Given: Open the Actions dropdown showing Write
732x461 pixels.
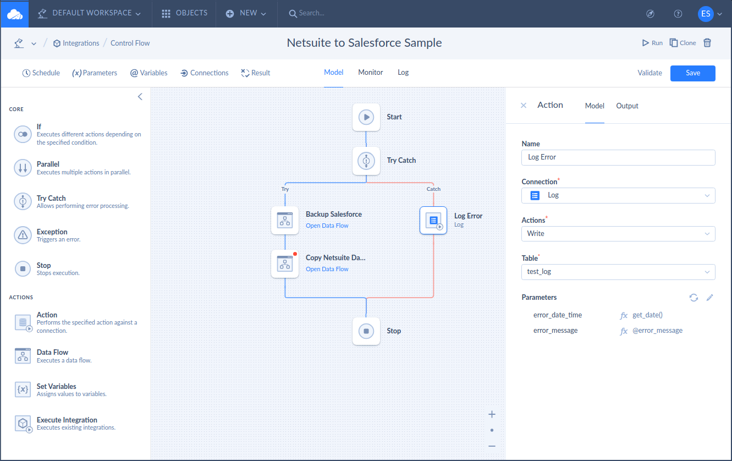Looking at the screenshot, I should (618, 234).
